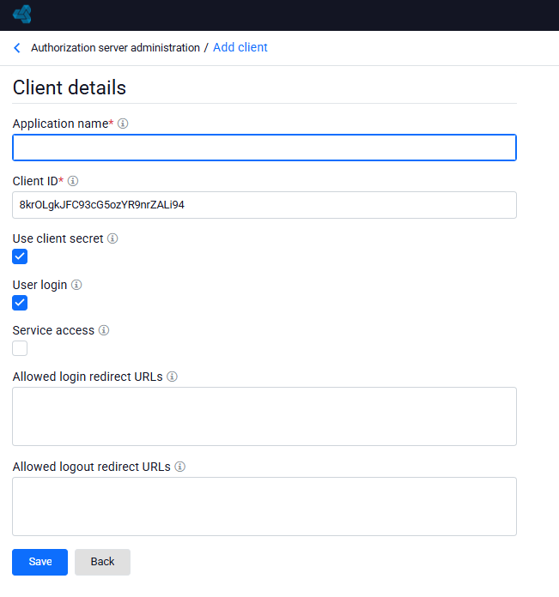Open info icon next to Application name

coord(123,124)
